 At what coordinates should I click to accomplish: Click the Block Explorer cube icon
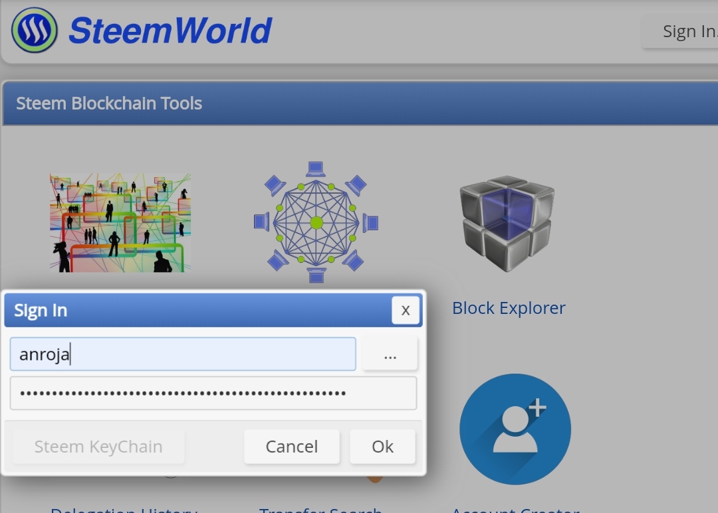coord(507,224)
